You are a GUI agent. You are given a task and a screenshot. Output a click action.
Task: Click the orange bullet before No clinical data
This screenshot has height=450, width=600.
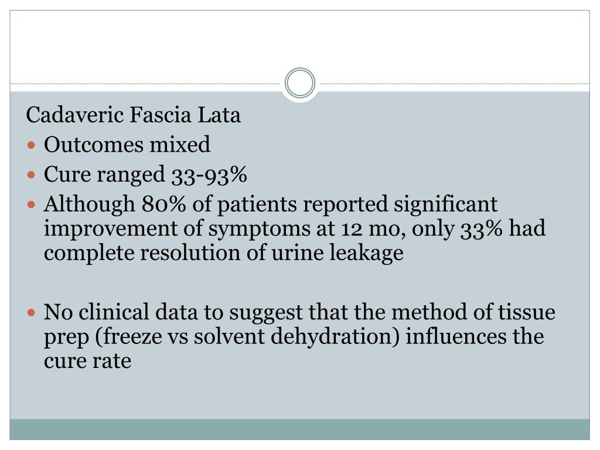(x=32, y=313)
